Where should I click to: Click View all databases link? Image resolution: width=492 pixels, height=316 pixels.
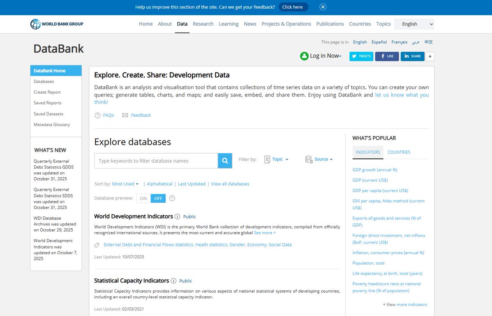click(230, 184)
